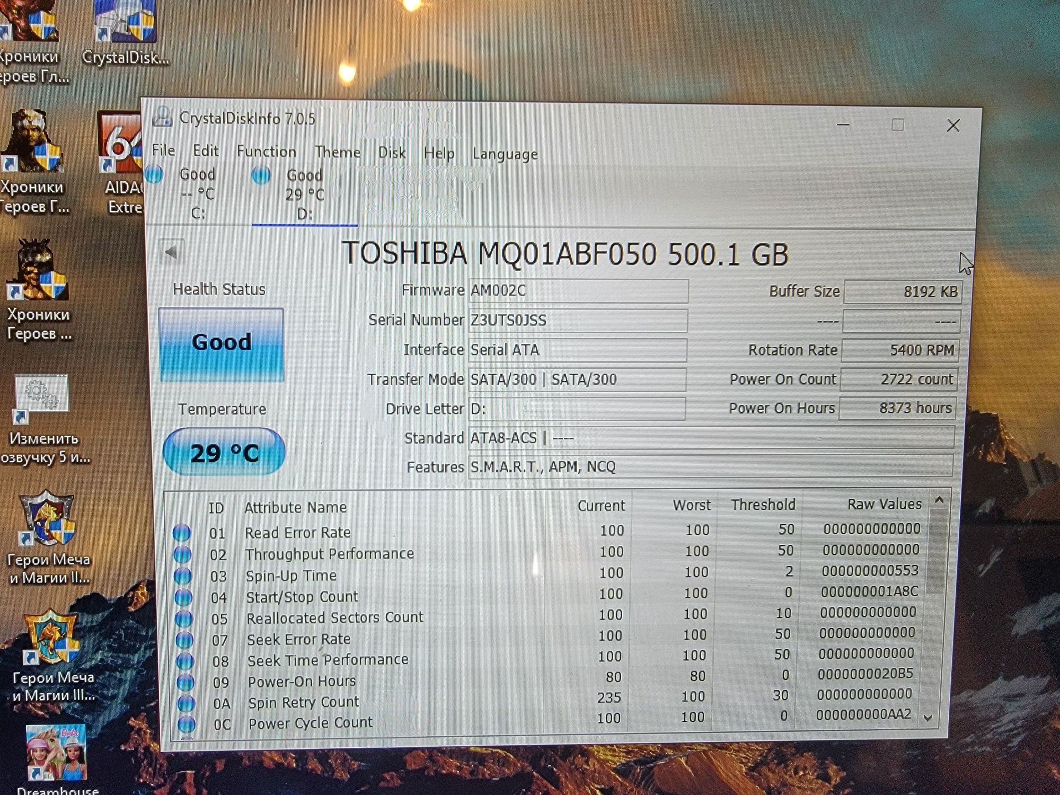1060x795 pixels.
Task: Open the Хроники Героев ... shortcut above Изменить
Action: tap(38, 290)
